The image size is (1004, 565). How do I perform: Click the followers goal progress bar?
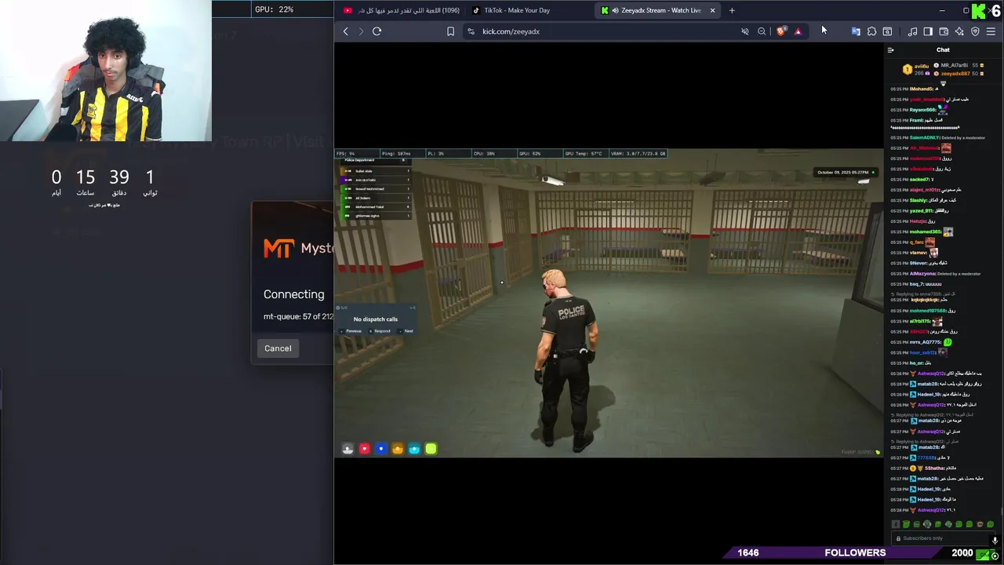[855, 552]
